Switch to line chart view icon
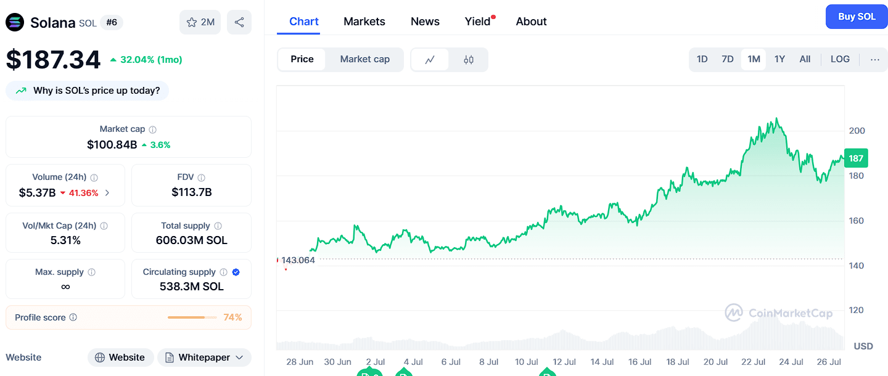Viewport: 888px width, 376px height. coord(430,60)
